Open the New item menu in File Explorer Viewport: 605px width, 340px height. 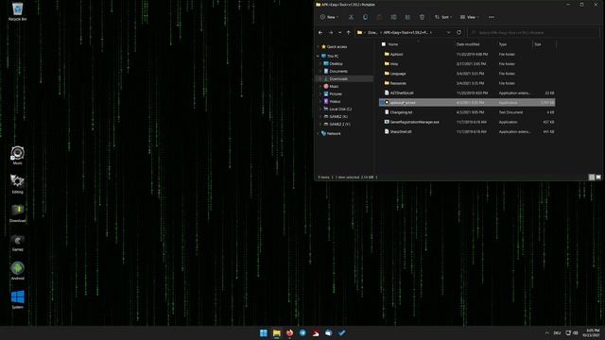pyautogui.click(x=329, y=17)
